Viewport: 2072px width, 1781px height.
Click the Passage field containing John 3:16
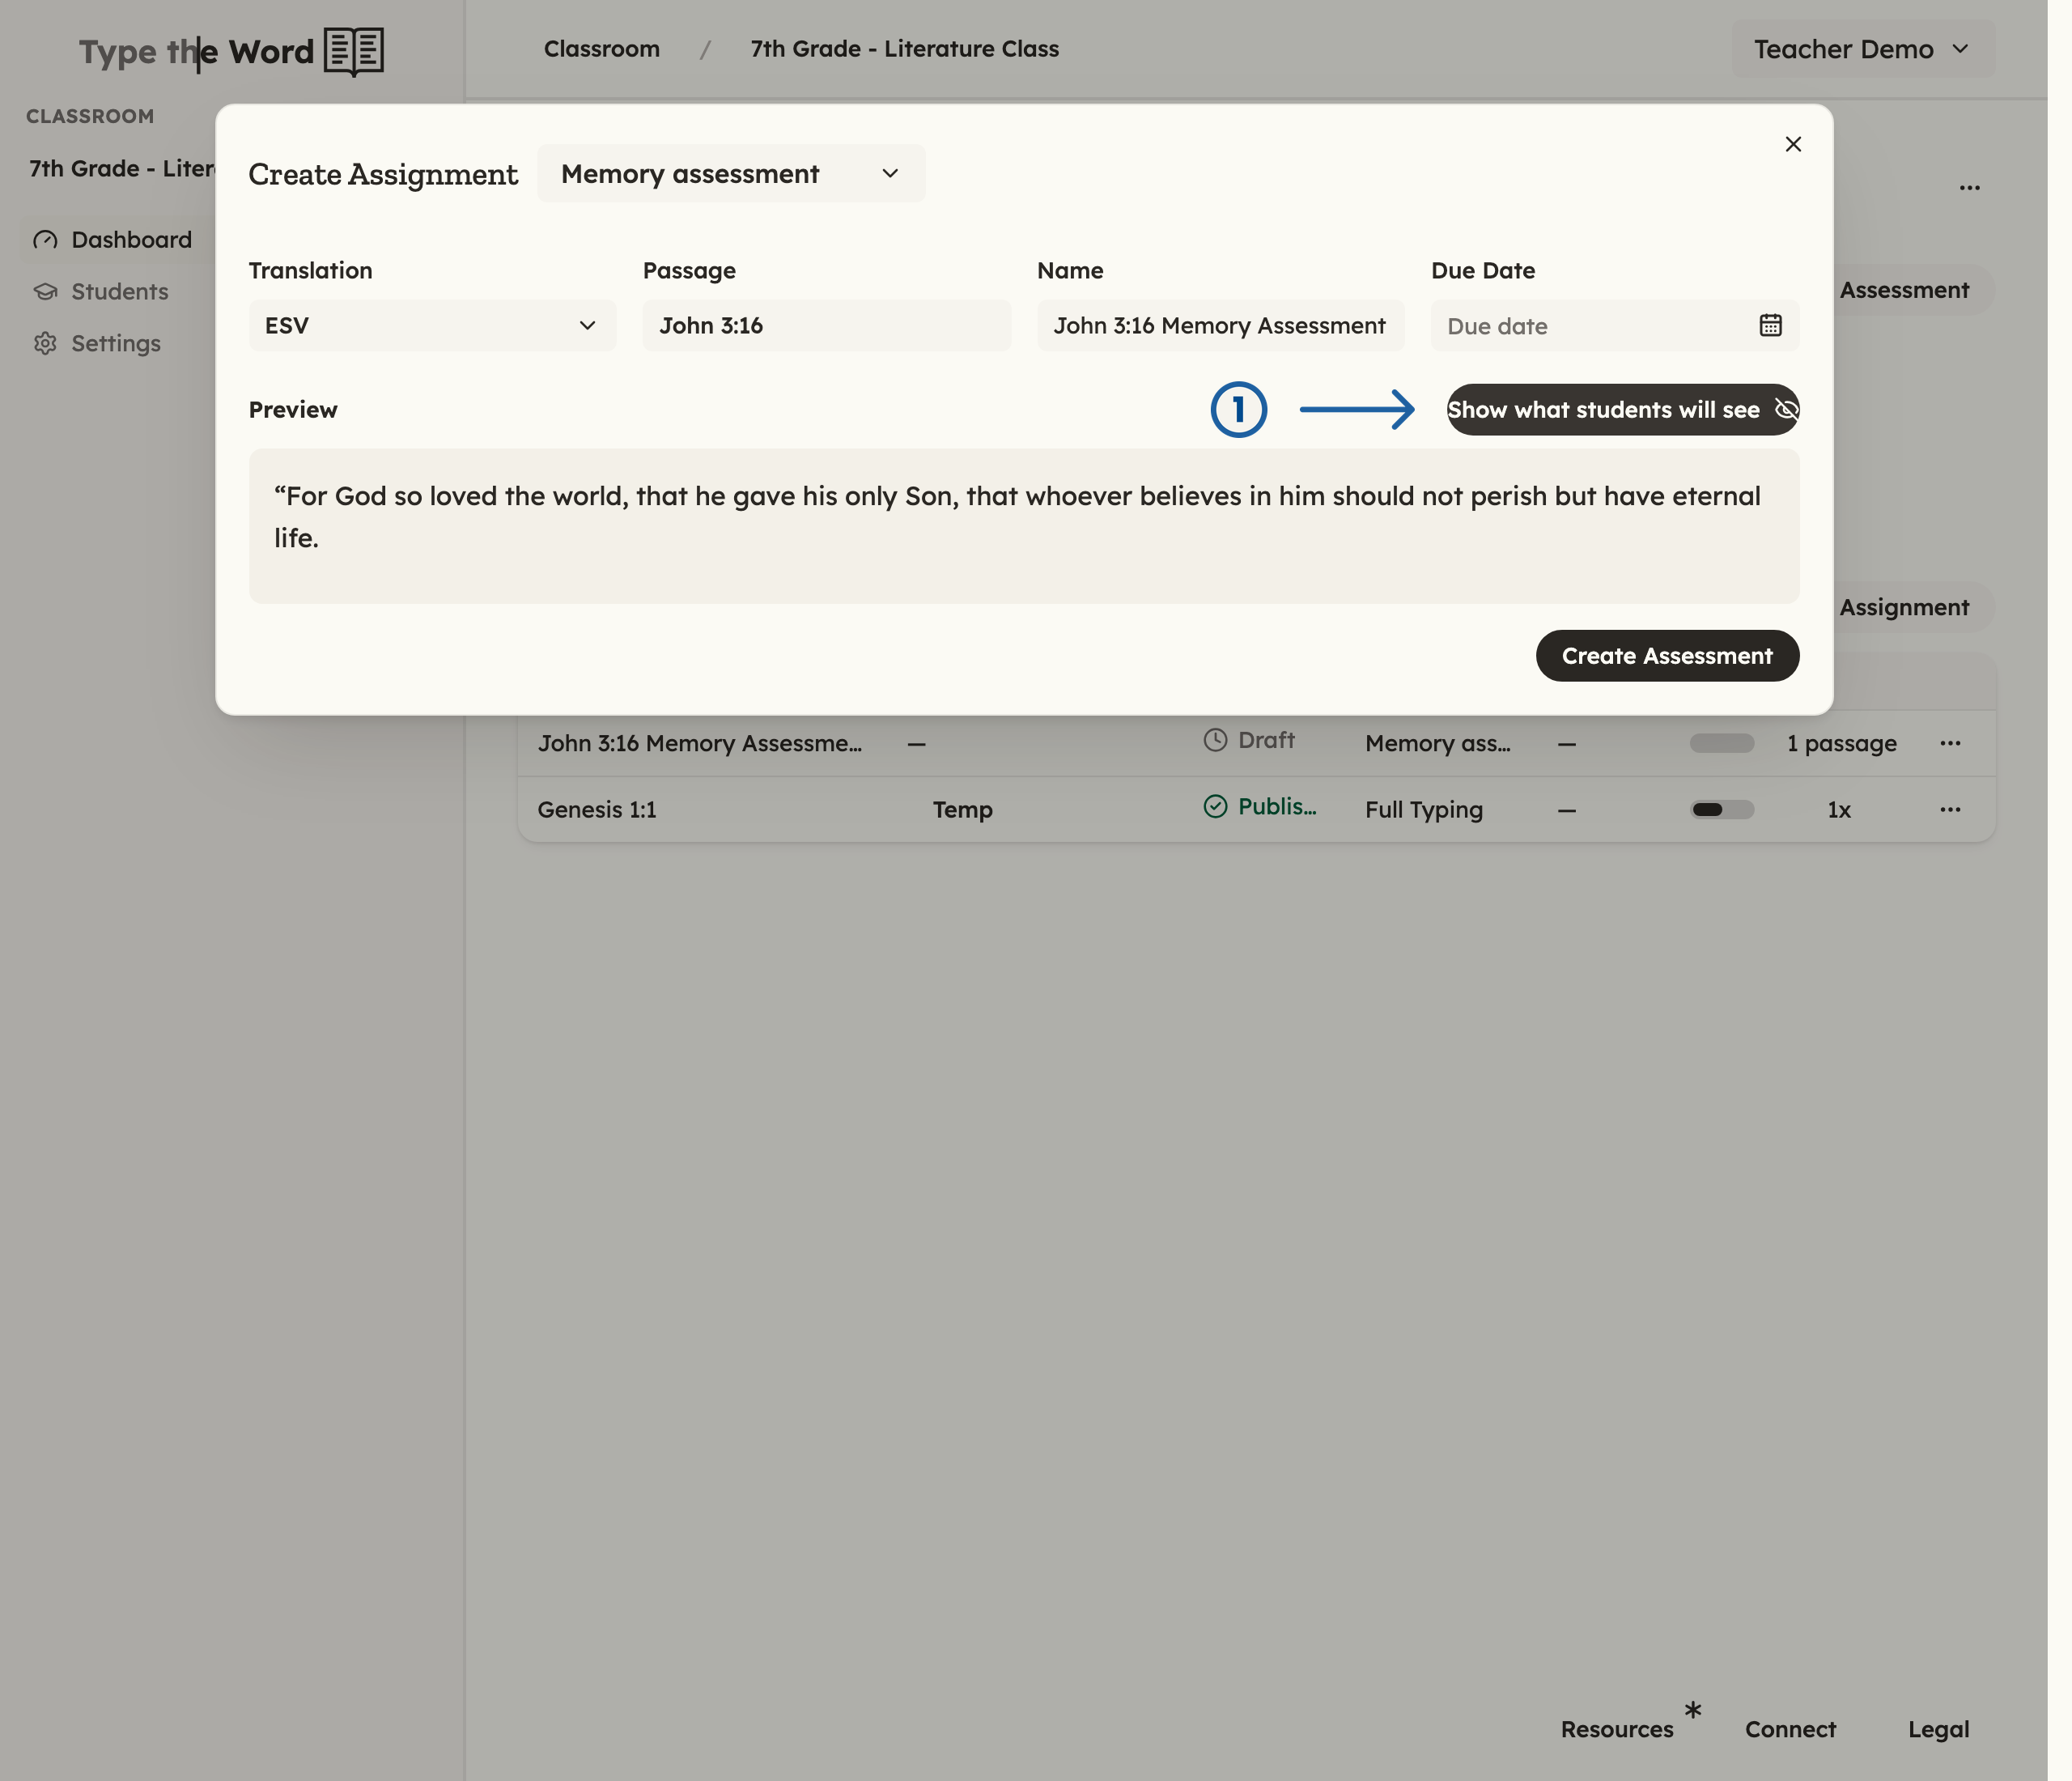pos(826,325)
